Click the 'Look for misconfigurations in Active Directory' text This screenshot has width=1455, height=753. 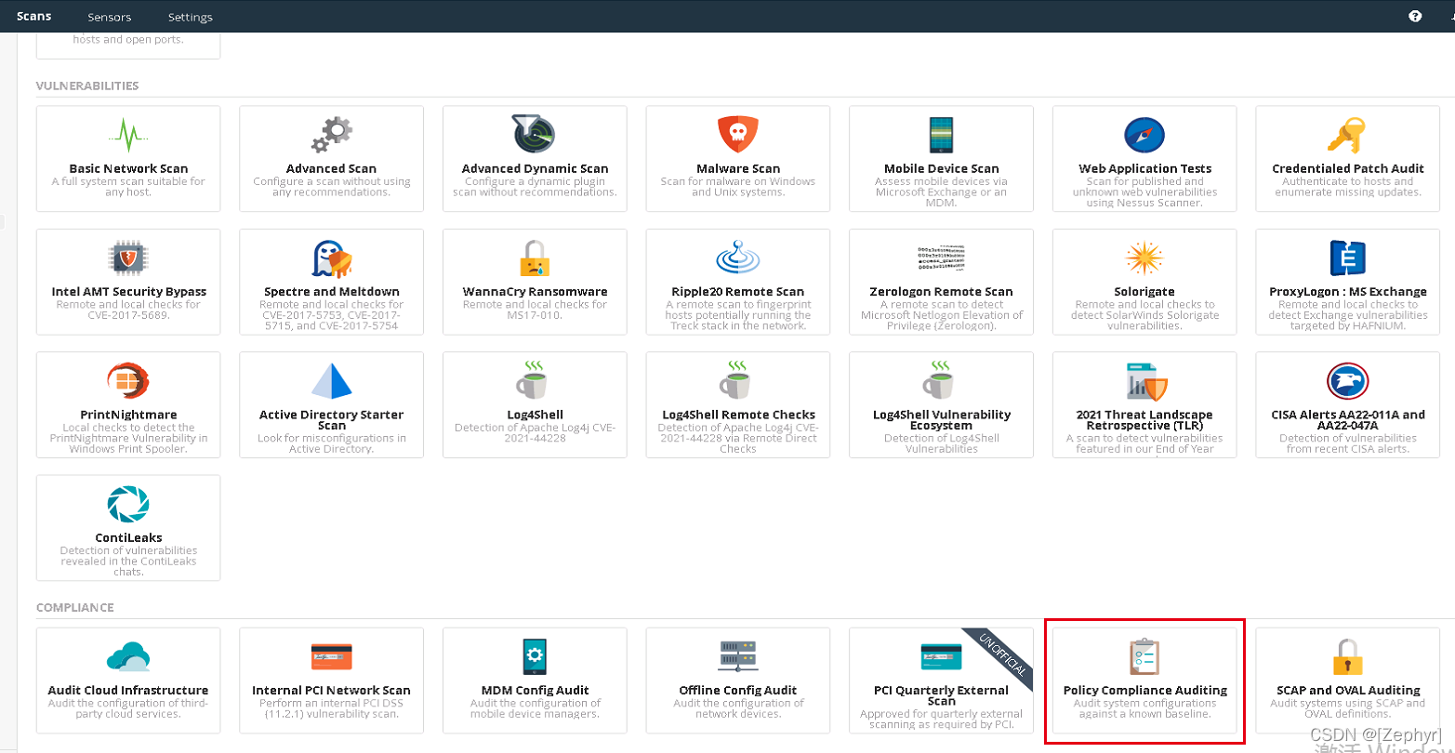pos(331,443)
